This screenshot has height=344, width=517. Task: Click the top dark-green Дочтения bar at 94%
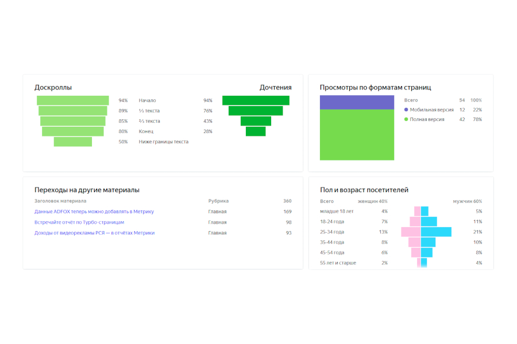tap(256, 100)
